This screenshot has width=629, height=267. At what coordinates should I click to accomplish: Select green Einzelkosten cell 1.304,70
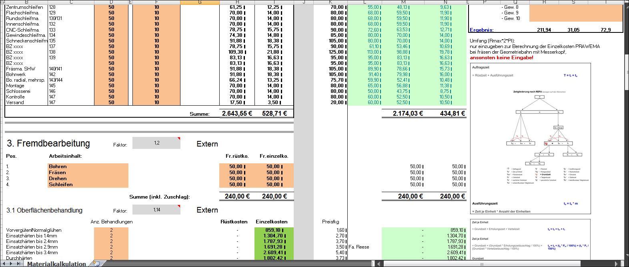[274, 236]
